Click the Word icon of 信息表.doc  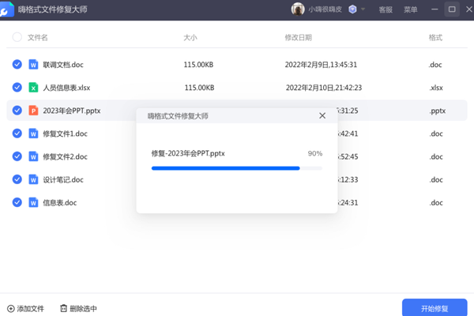(x=34, y=202)
